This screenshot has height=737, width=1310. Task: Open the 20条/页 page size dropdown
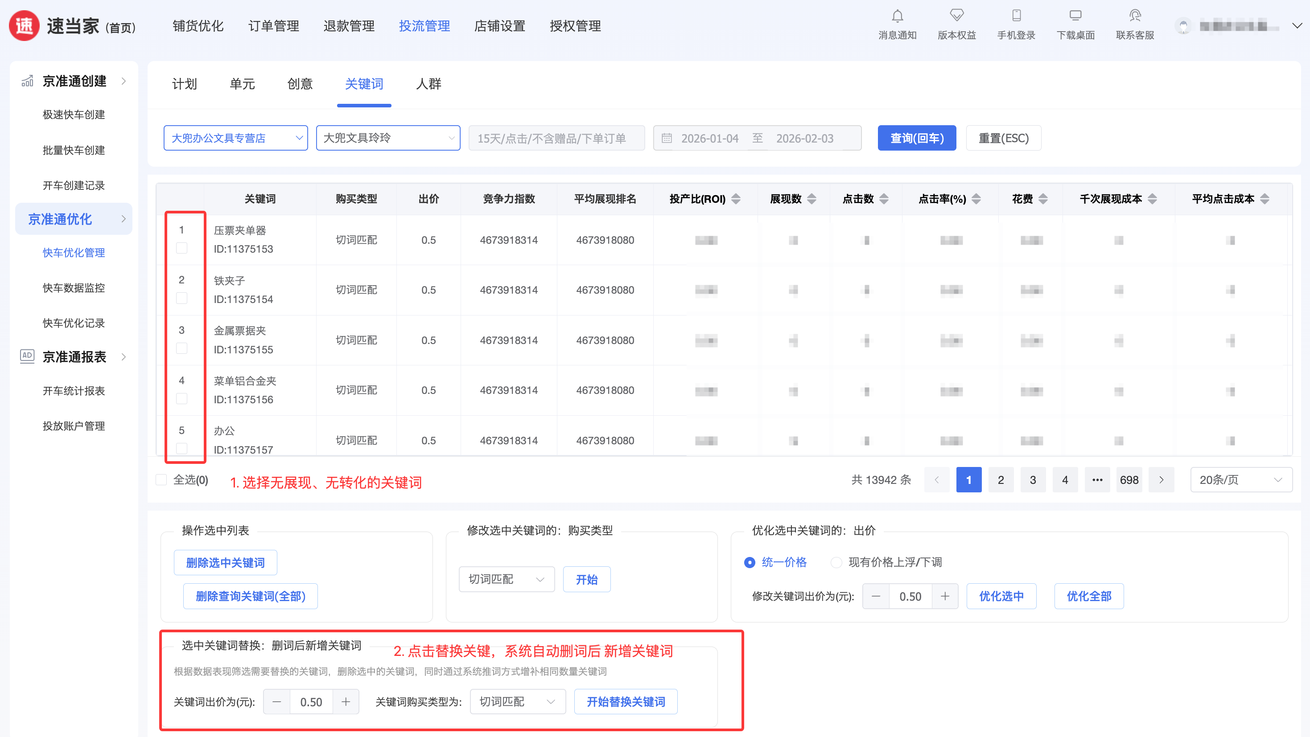[x=1241, y=480]
